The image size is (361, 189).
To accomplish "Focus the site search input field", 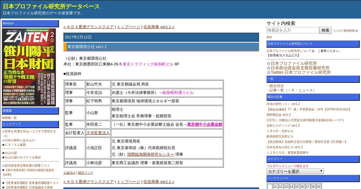I will point(293,30).
